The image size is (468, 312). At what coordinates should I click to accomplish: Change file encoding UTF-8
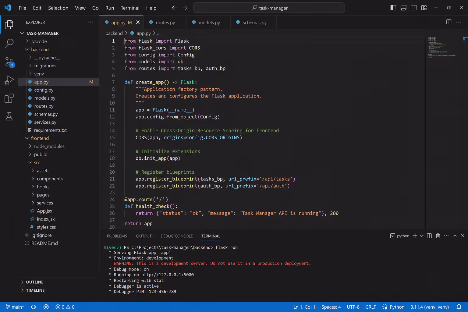tap(353, 307)
